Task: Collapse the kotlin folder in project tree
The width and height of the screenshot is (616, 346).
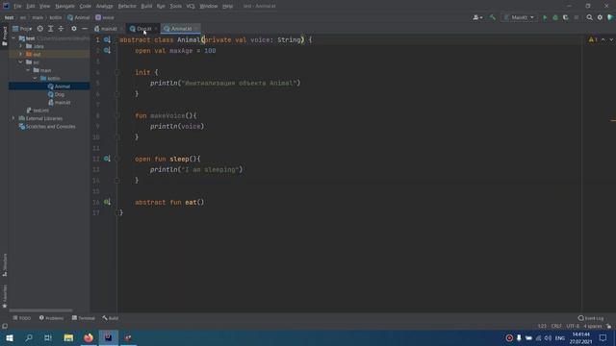Action: (35, 79)
